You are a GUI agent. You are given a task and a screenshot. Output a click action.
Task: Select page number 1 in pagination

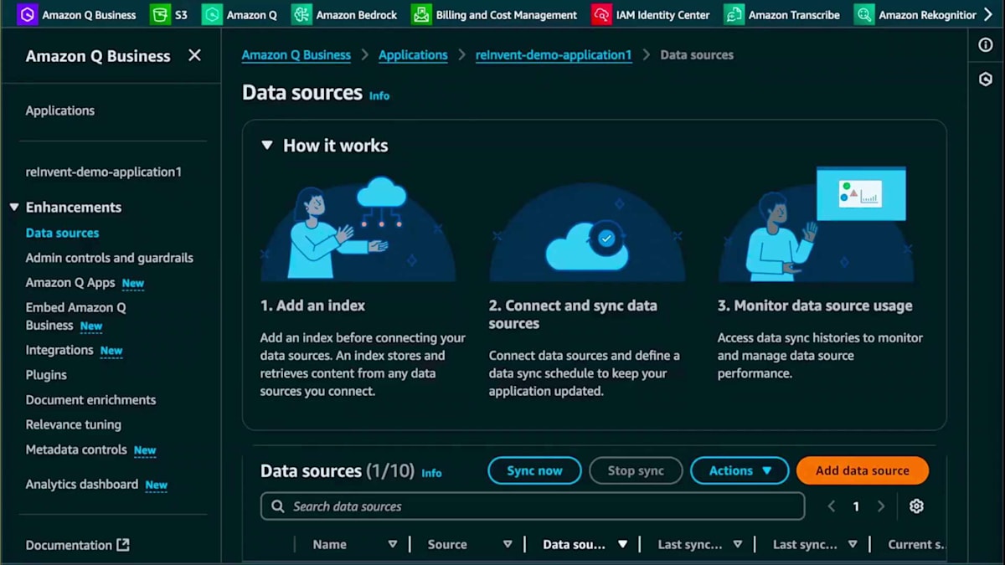click(x=856, y=506)
